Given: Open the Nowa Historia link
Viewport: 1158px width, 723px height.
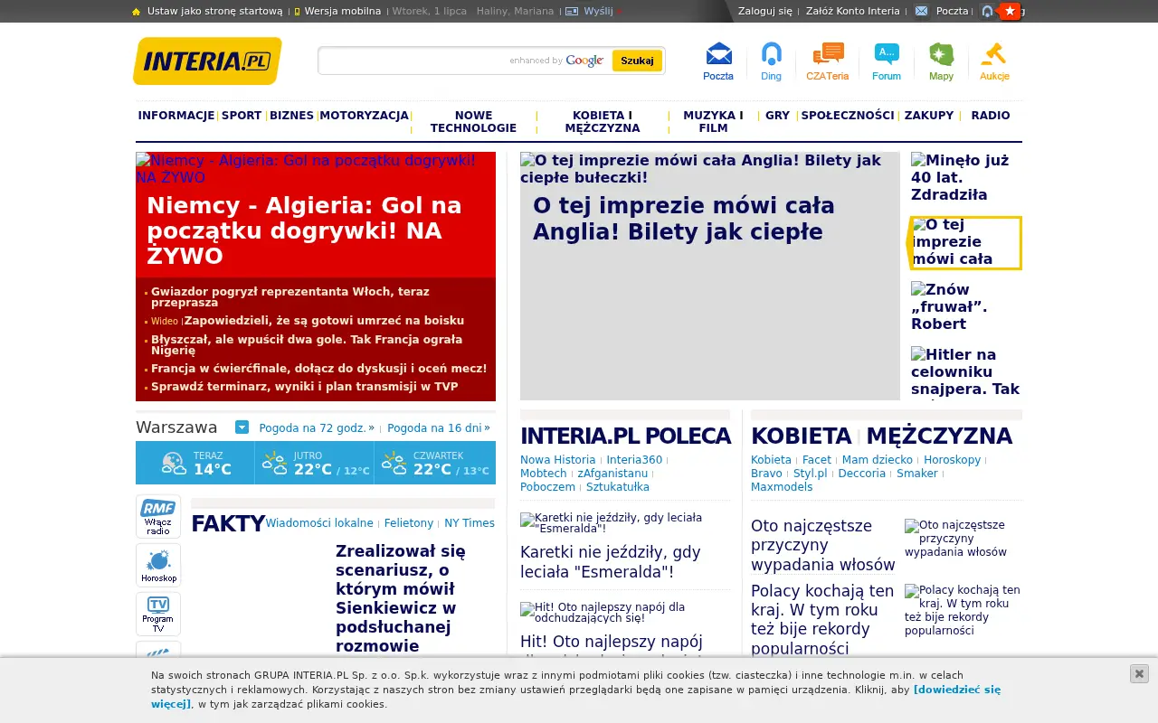Looking at the screenshot, I should (x=558, y=460).
